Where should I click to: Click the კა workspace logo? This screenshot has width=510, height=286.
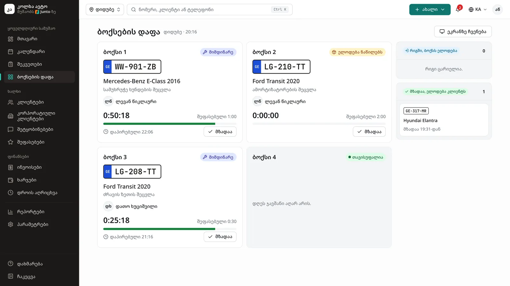10,9
